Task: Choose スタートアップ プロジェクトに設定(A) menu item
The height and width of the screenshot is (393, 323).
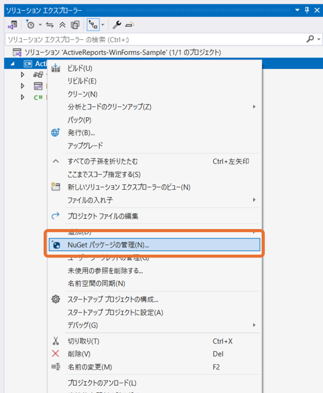Action: [x=155, y=312]
